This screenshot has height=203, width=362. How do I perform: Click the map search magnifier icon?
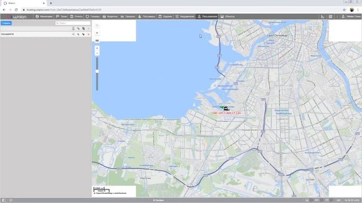click(97, 25)
